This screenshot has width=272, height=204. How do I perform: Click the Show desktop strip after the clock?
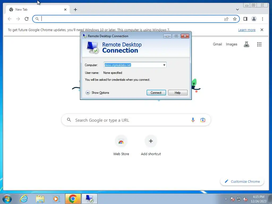(270, 199)
